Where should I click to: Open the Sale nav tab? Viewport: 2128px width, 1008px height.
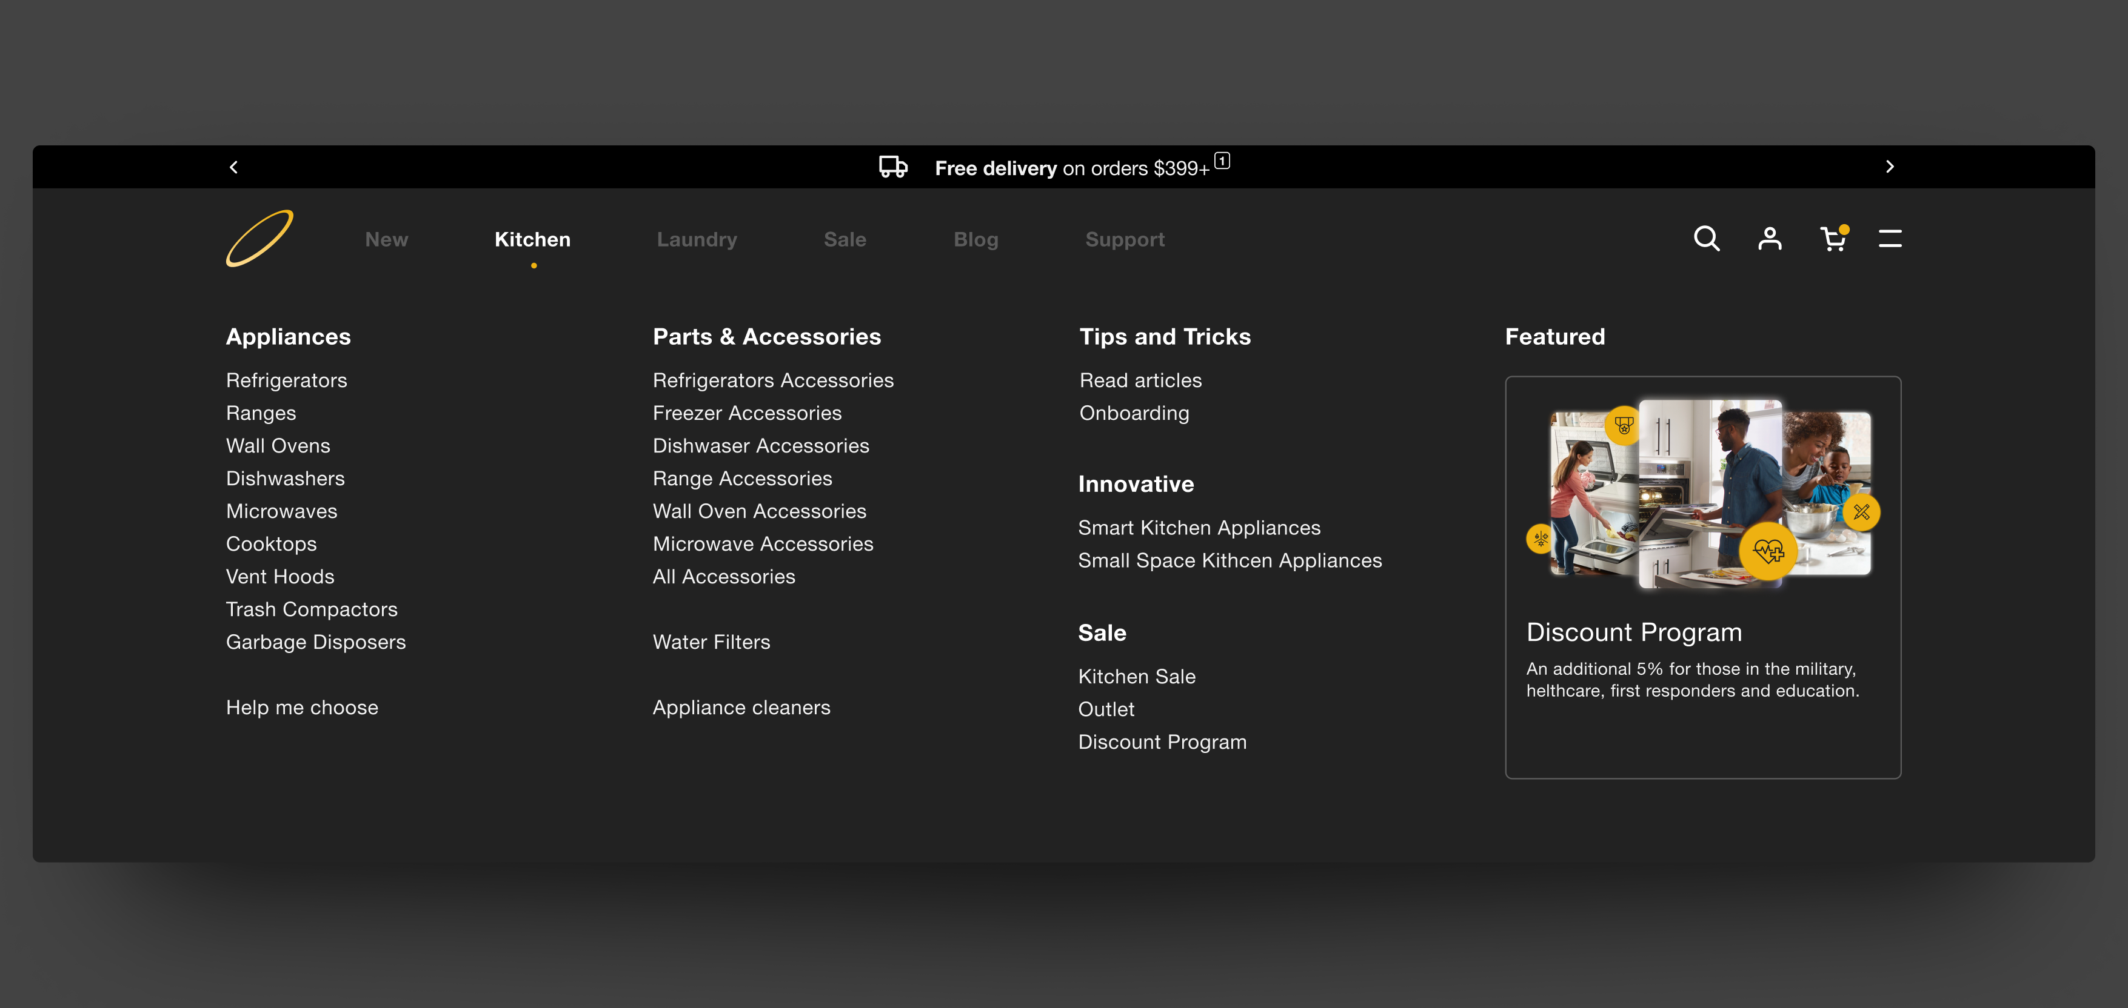(845, 239)
